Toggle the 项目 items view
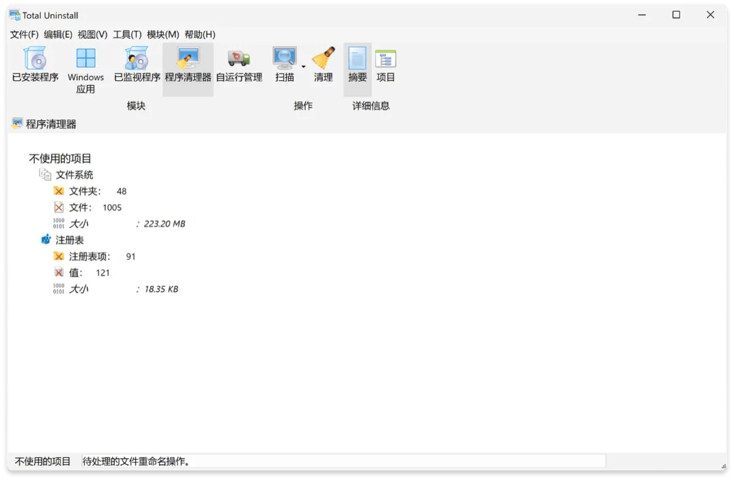Viewport: 734px width, 481px height. tap(385, 66)
